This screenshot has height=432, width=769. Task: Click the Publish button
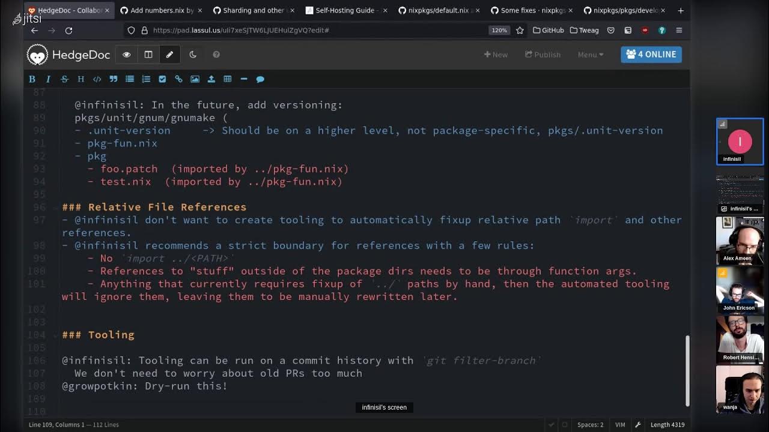[543, 55]
